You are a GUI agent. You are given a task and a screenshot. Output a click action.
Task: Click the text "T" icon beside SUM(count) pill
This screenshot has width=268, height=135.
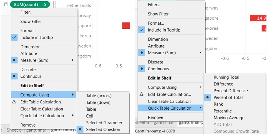[x=6, y=5]
